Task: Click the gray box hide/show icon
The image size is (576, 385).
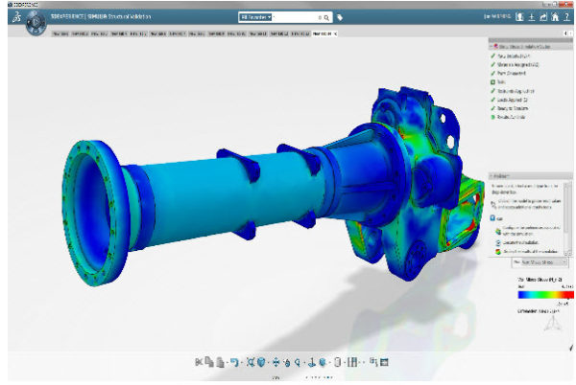Action: tap(338, 362)
